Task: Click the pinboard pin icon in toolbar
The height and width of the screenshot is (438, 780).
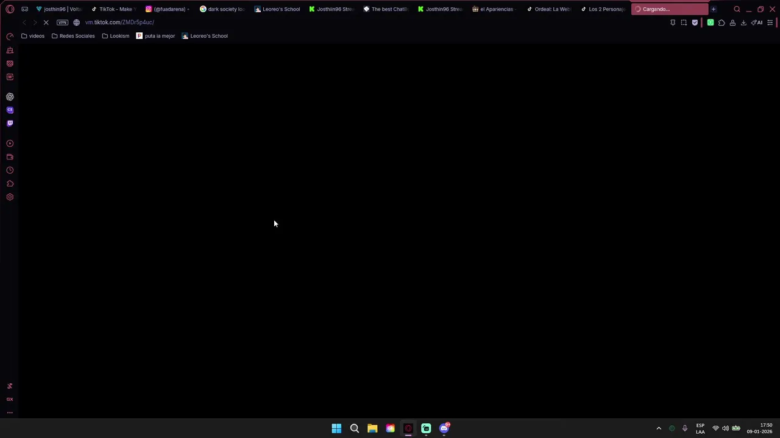Action: 673,23
